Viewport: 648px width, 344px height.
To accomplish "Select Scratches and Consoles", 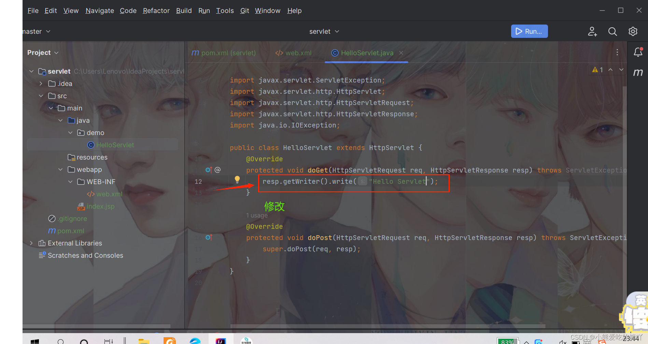I will 81,255.
